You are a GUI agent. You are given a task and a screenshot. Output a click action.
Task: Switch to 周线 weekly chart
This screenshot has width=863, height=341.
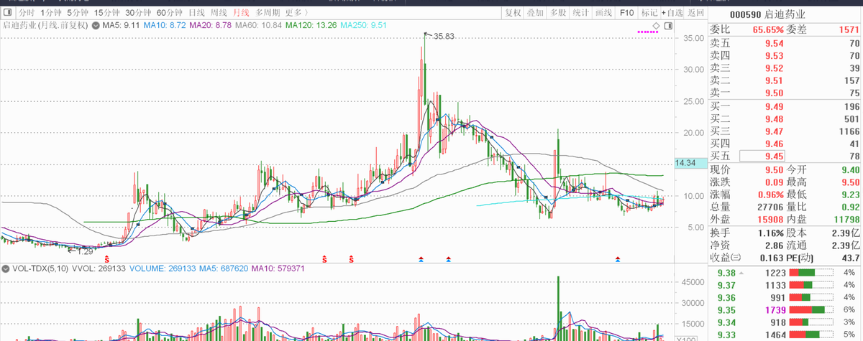click(x=219, y=13)
